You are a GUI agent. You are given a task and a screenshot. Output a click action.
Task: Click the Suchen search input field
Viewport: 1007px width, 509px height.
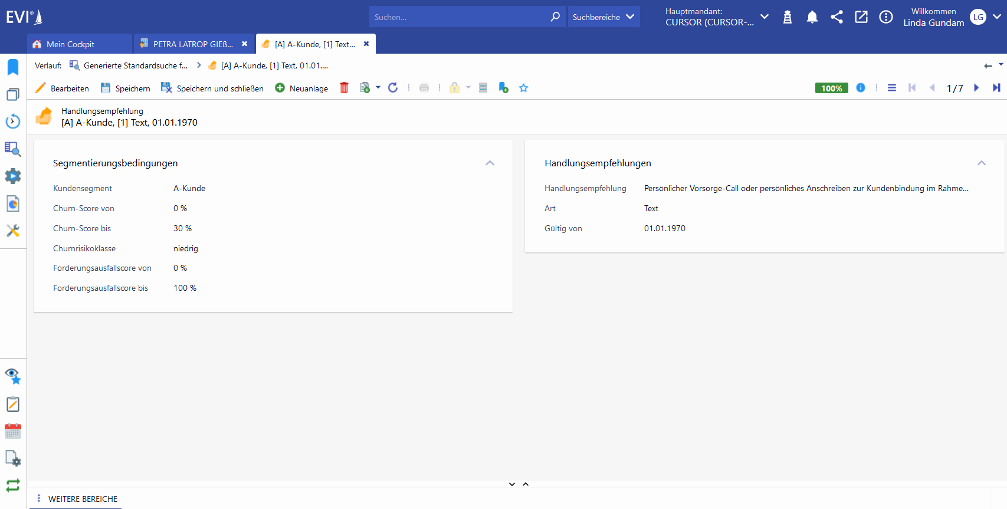tap(460, 17)
